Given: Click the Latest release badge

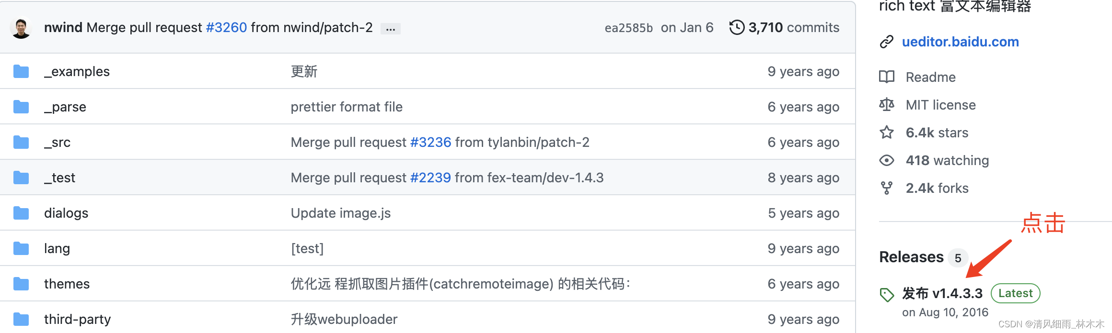Looking at the screenshot, I should tap(1015, 293).
